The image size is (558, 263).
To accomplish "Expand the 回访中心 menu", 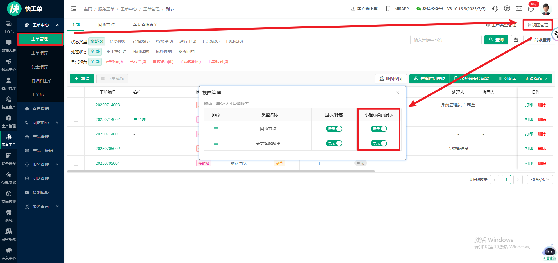I will [x=41, y=123].
